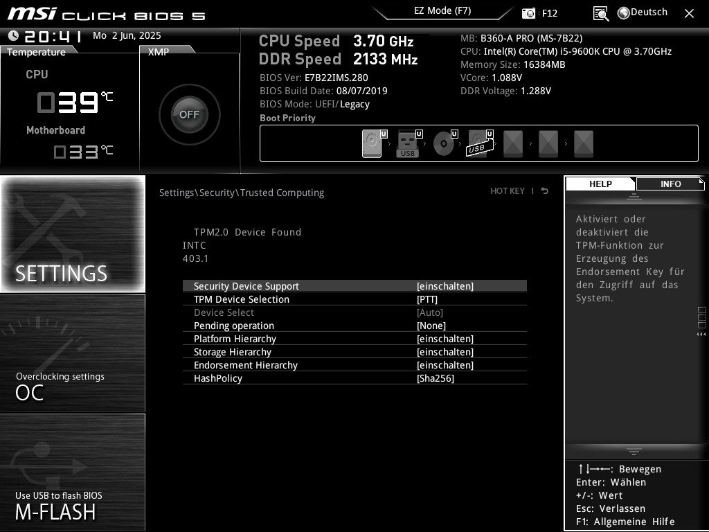Select the USB key boot device icon
Screen dimensions: 709x532
tap(407, 143)
